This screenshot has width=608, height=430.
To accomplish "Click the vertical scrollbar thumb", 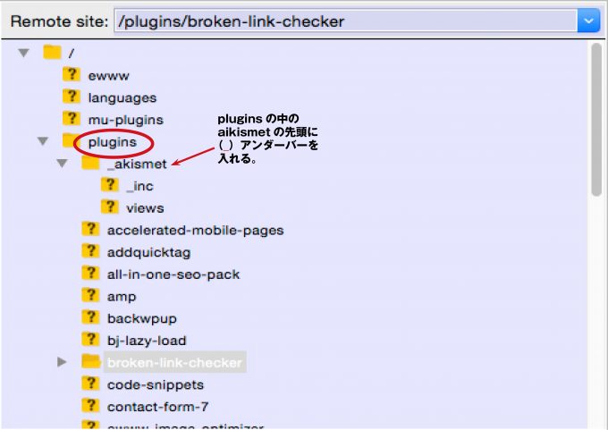I will pos(596,116).
